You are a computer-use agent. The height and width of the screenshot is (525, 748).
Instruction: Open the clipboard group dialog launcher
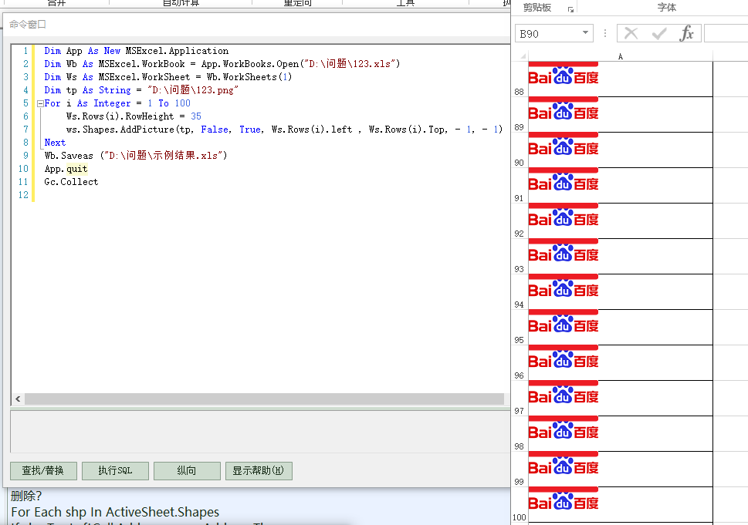(x=570, y=9)
